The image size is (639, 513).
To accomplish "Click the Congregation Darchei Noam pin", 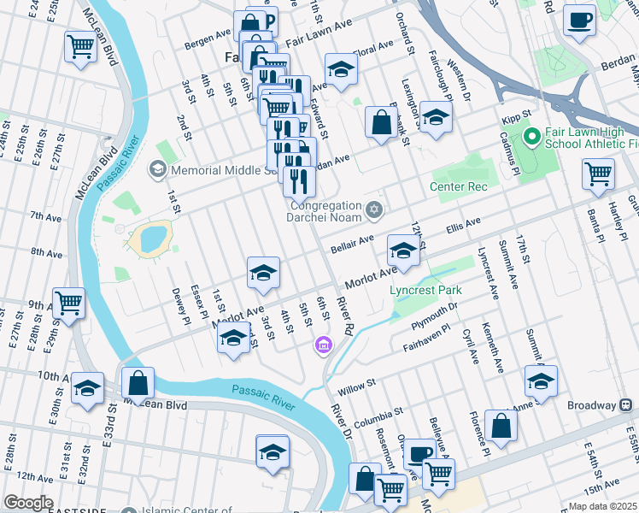I will coord(374,211).
